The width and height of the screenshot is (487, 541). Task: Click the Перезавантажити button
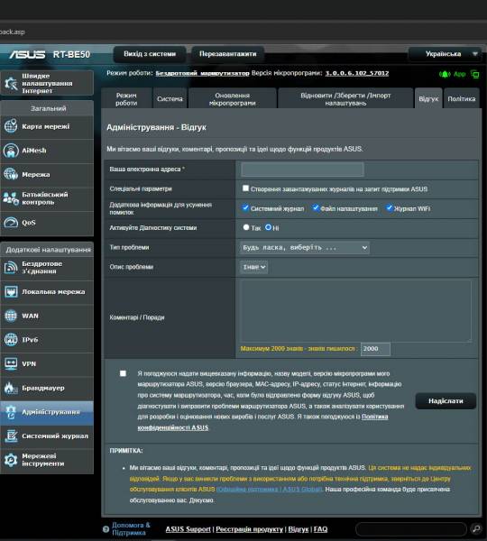pyautogui.click(x=228, y=54)
